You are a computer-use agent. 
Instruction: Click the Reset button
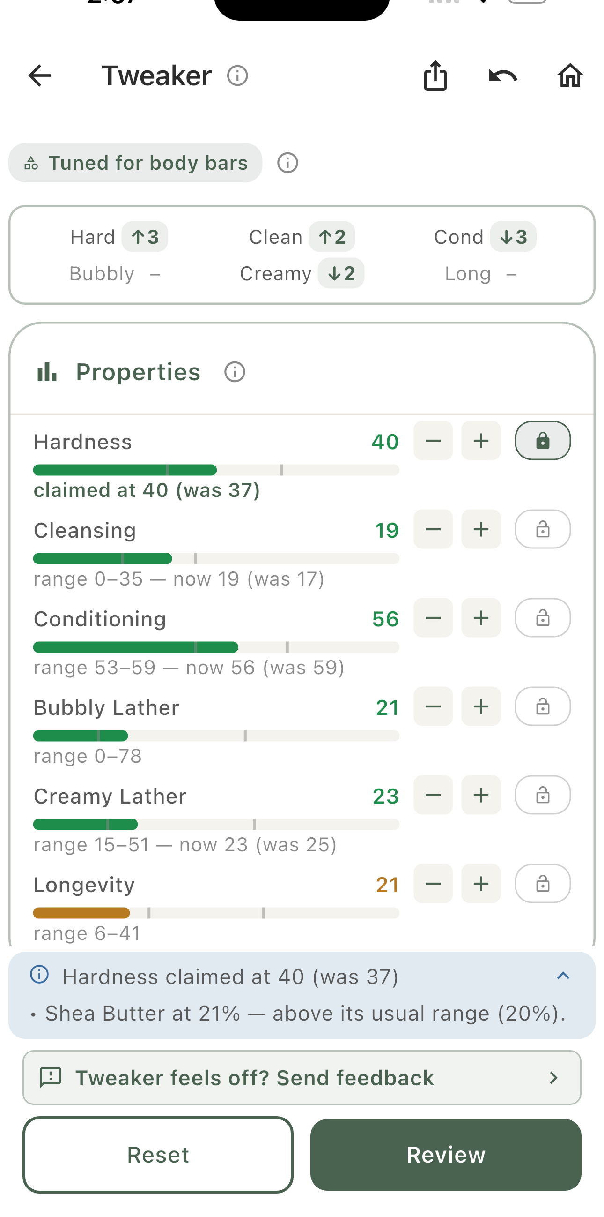(x=158, y=1155)
